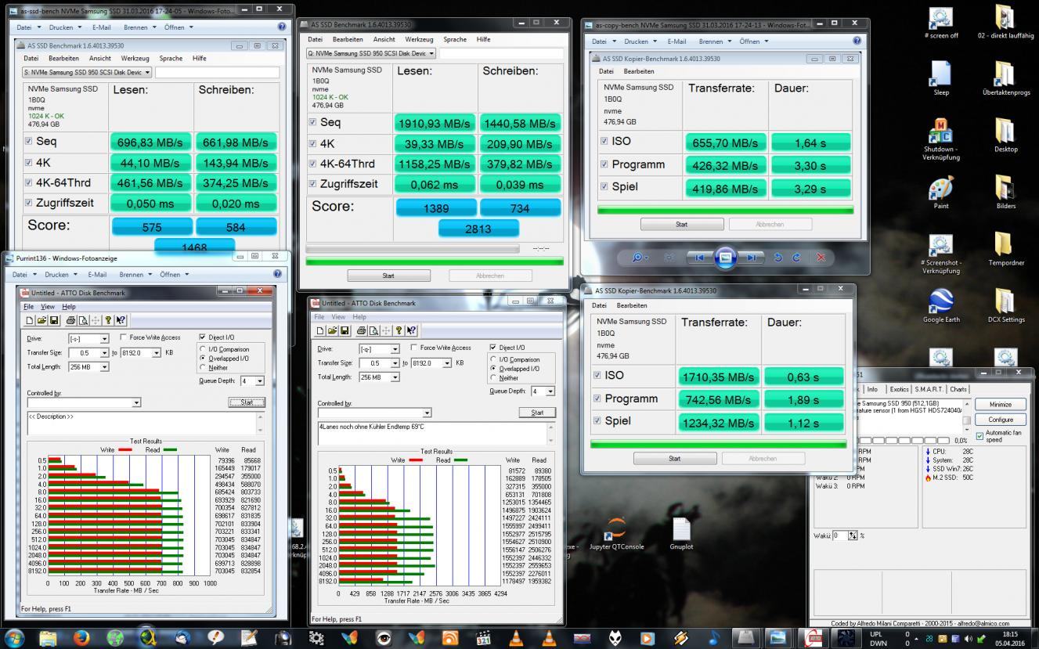This screenshot has height=649, width=1039.
Task: Switch to Charts tab in SpeedFan
Action: [x=958, y=389]
